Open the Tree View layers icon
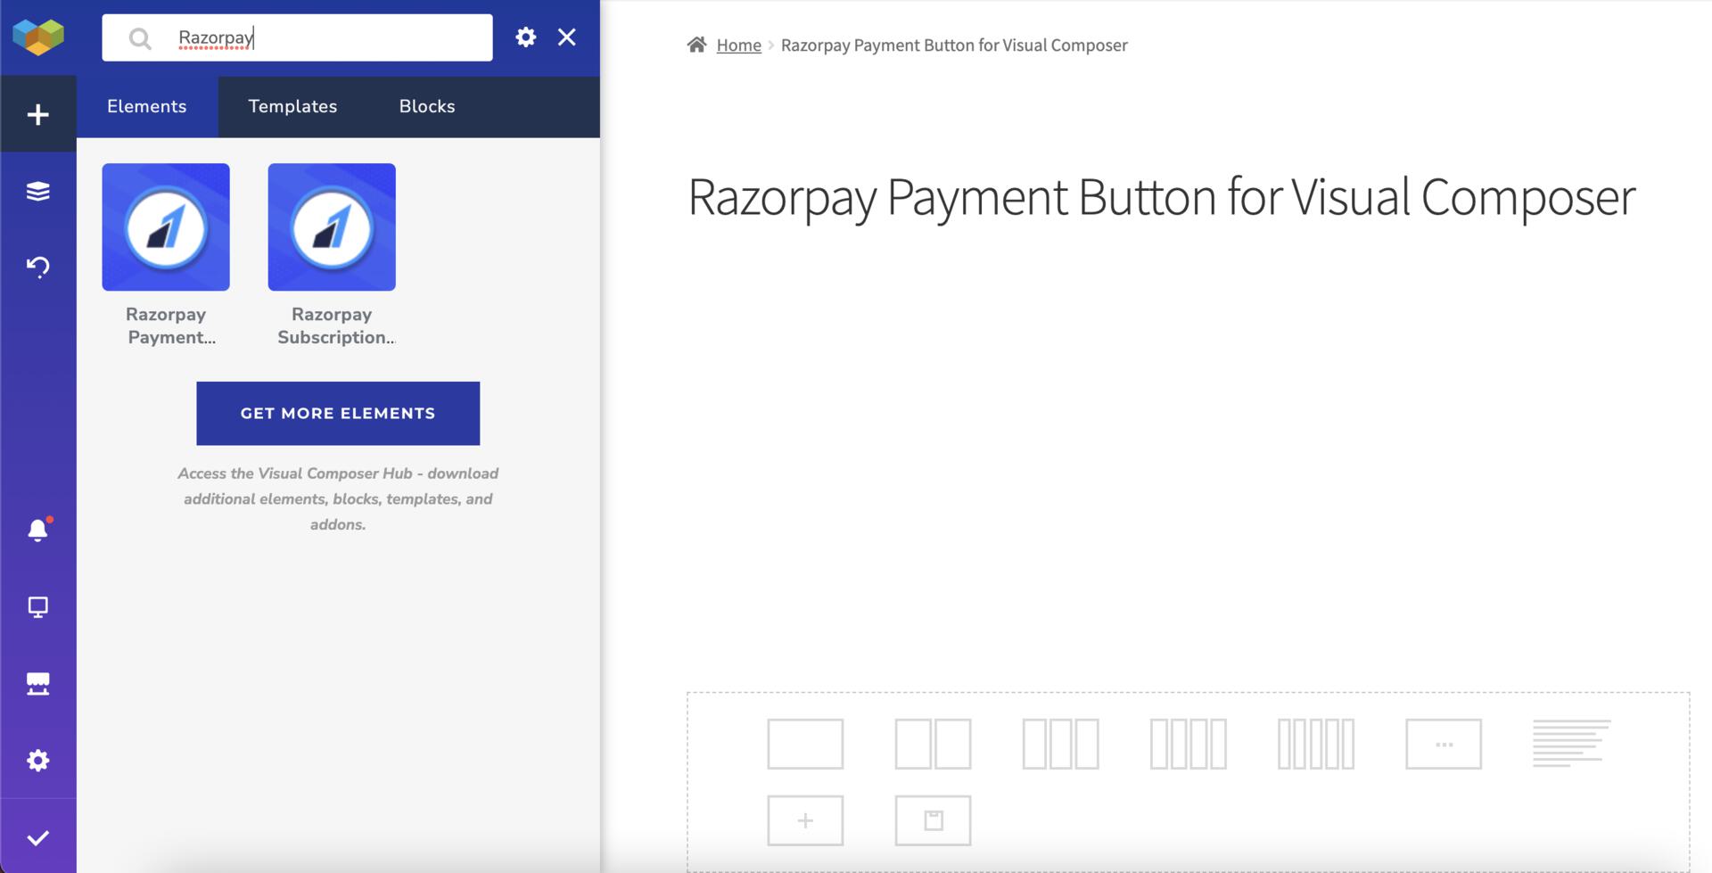The image size is (1712, 873). point(37,191)
